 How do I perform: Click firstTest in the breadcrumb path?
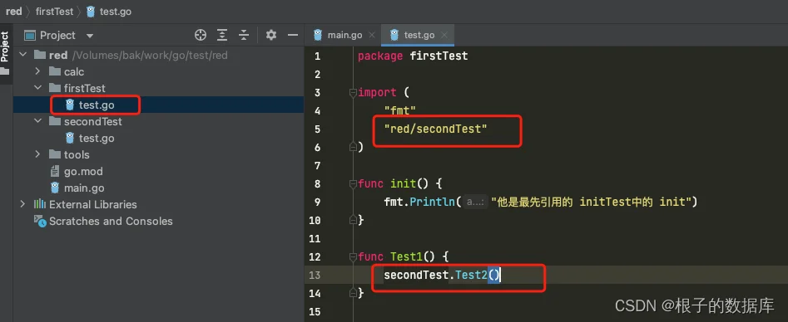(54, 11)
